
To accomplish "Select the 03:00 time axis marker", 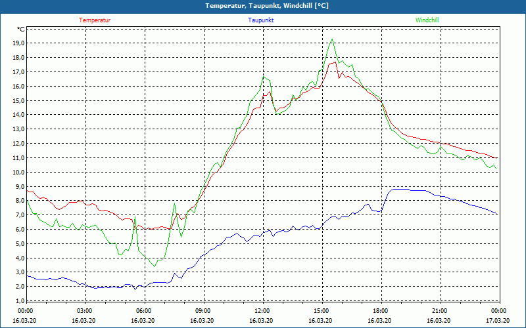I will (84, 311).
